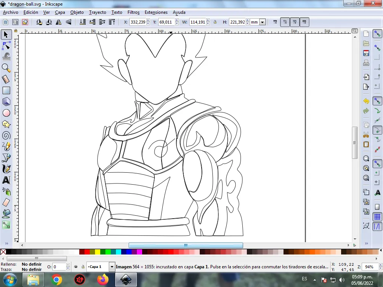
Task: Click the Print document icon
Action: coord(366,63)
